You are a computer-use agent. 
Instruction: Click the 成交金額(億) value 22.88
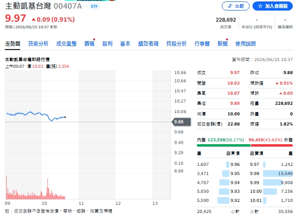(233, 124)
